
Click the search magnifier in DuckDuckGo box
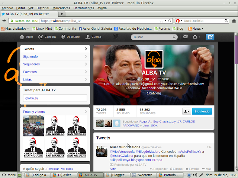point(226,21)
